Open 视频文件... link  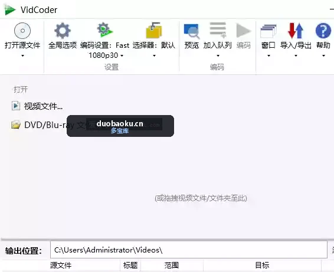tap(43, 106)
